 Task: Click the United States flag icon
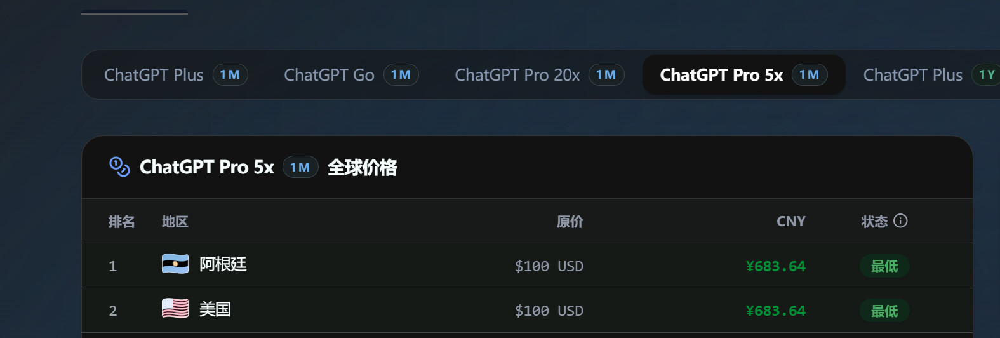[x=175, y=308]
